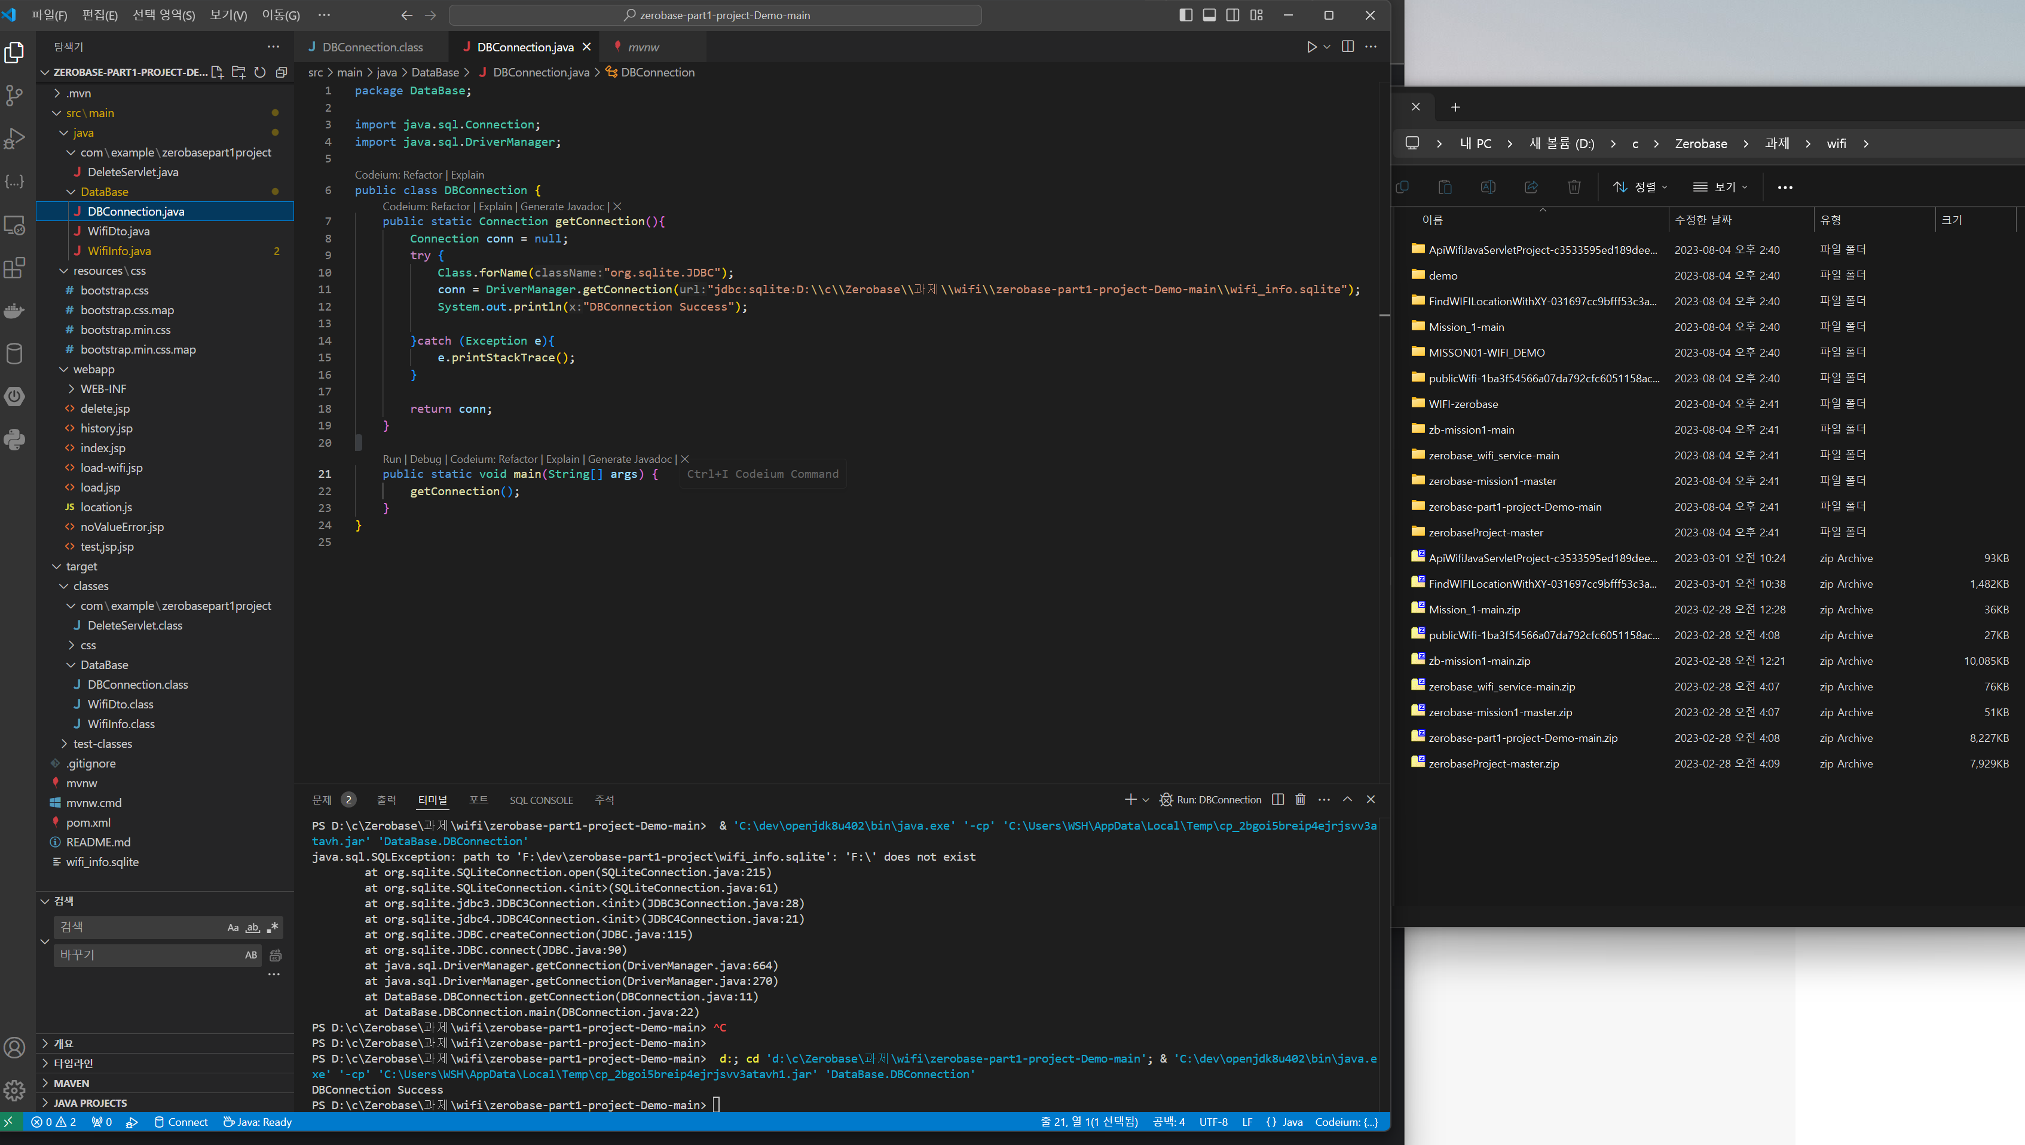Open the 보기(V) menu
Screen dimensions: 2025x1145
click(x=228, y=15)
